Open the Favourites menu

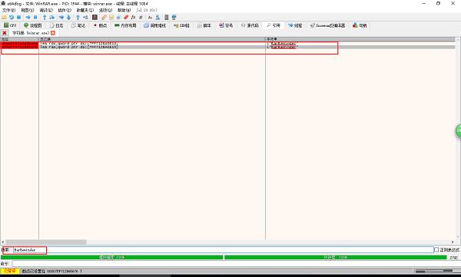pos(85,10)
